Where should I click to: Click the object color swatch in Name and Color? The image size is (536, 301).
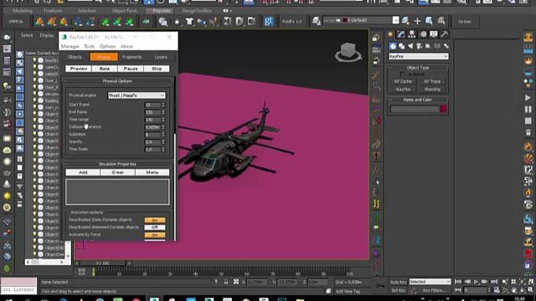pos(443,110)
